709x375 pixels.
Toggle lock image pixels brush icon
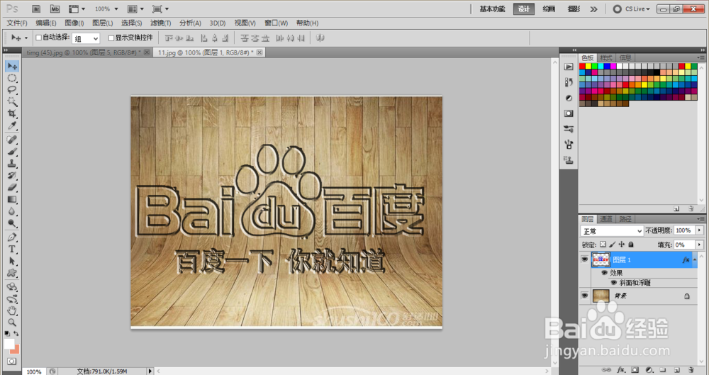coord(613,245)
